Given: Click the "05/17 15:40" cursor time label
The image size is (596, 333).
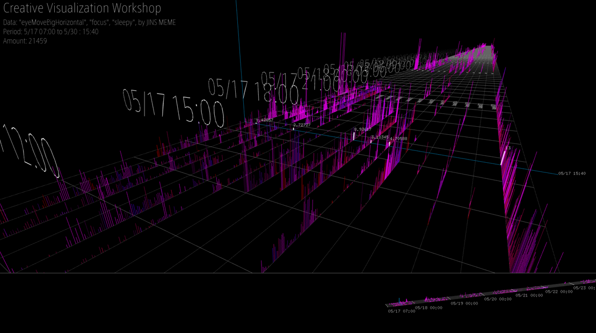Looking at the screenshot, I should (572, 173).
